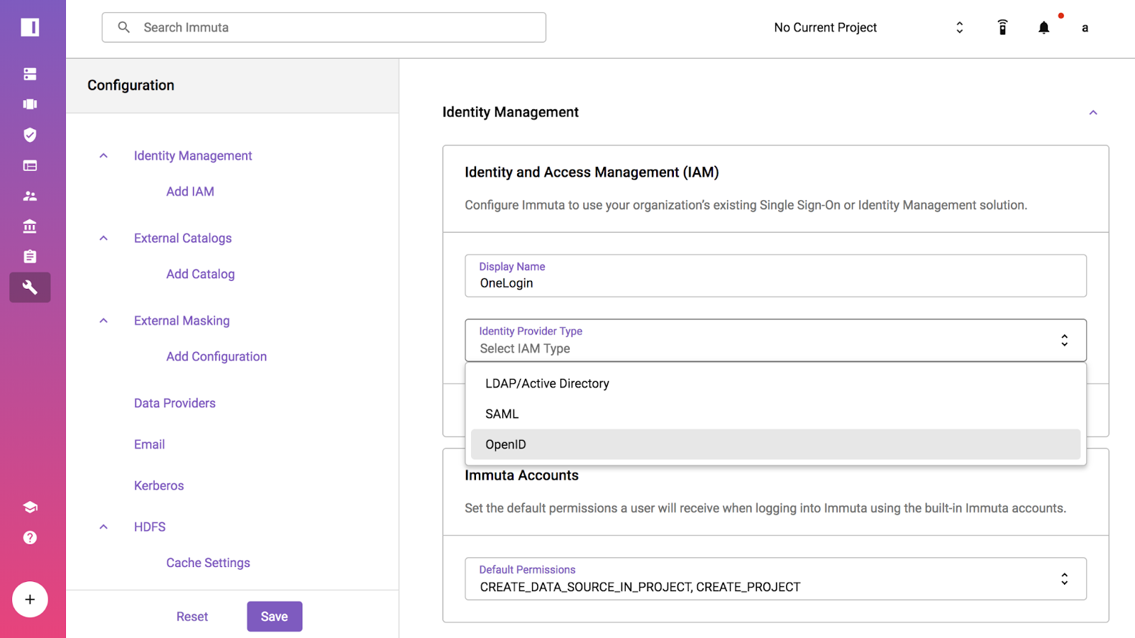Open the graduation cap documentation icon
This screenshot has width=1135, height=638.
[30, 507]
